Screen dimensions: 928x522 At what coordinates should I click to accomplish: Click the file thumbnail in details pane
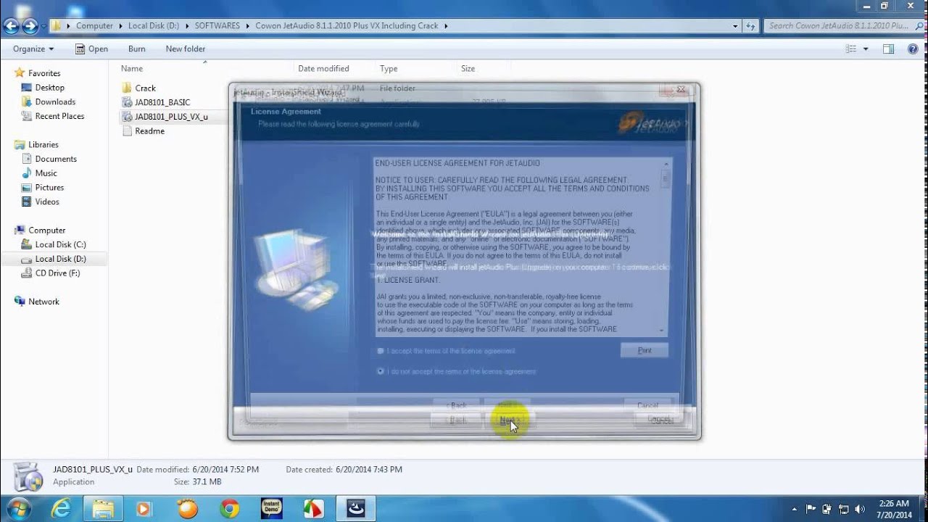tap(28, 476)
